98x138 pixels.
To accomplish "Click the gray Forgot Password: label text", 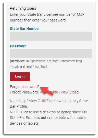I will click(24, 92).
